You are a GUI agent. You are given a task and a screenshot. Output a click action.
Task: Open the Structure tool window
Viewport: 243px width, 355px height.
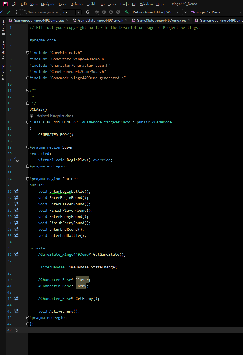3,50
